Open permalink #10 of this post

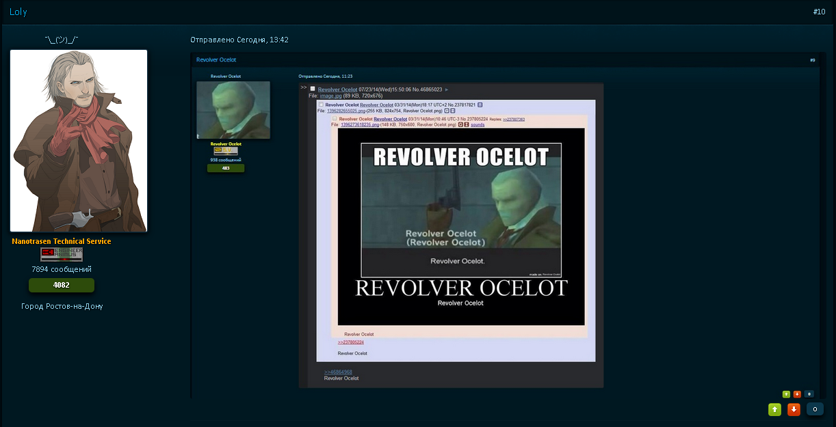point(819,12)
